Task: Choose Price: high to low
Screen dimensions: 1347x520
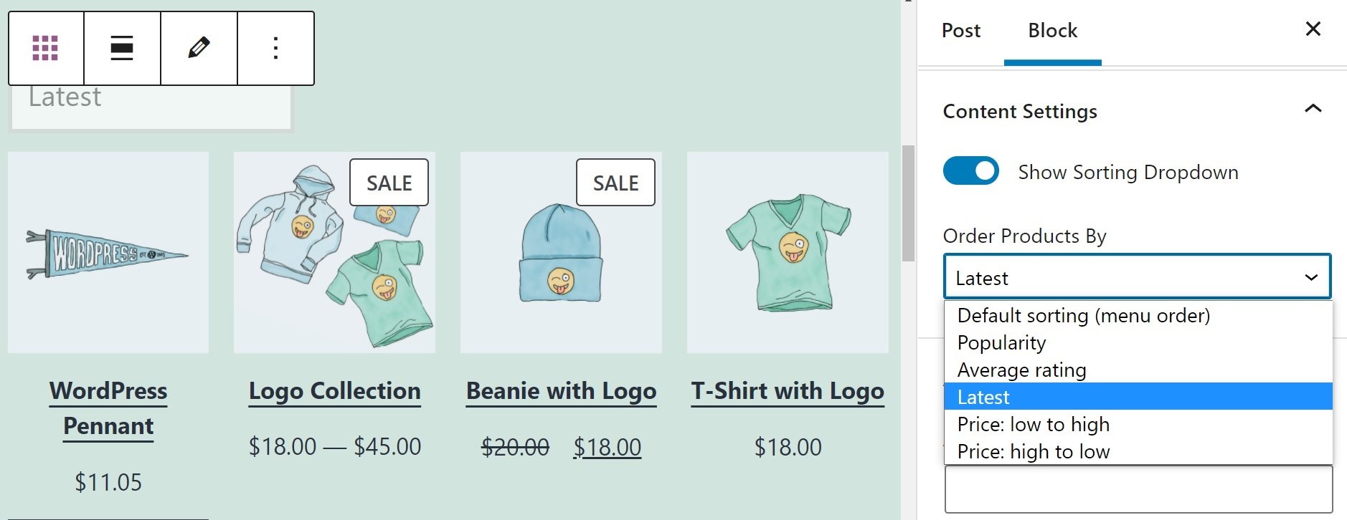Action: point(1033,452)
